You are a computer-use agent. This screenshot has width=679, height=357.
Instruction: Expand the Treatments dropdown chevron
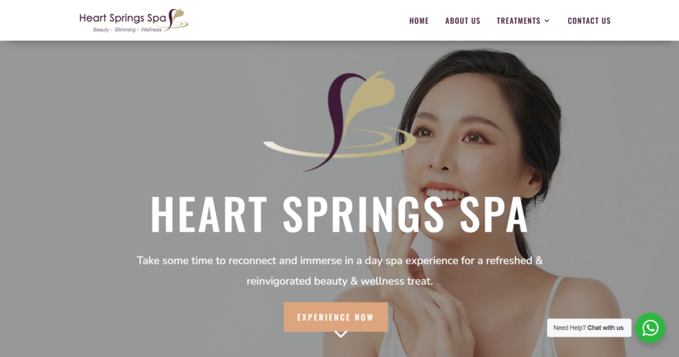(x=547, y=21)
